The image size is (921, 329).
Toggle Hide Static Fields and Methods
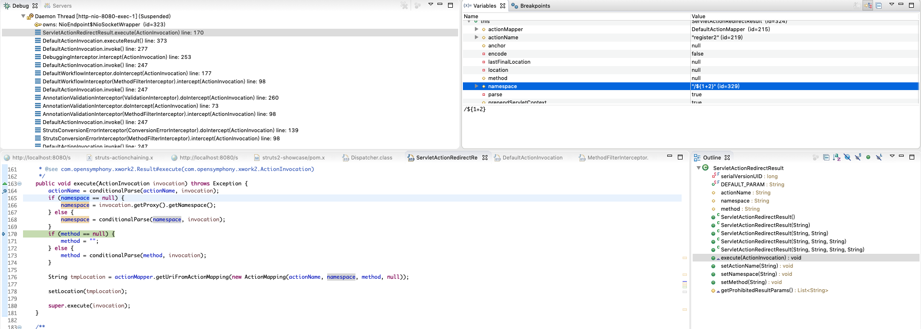(858, 157)
